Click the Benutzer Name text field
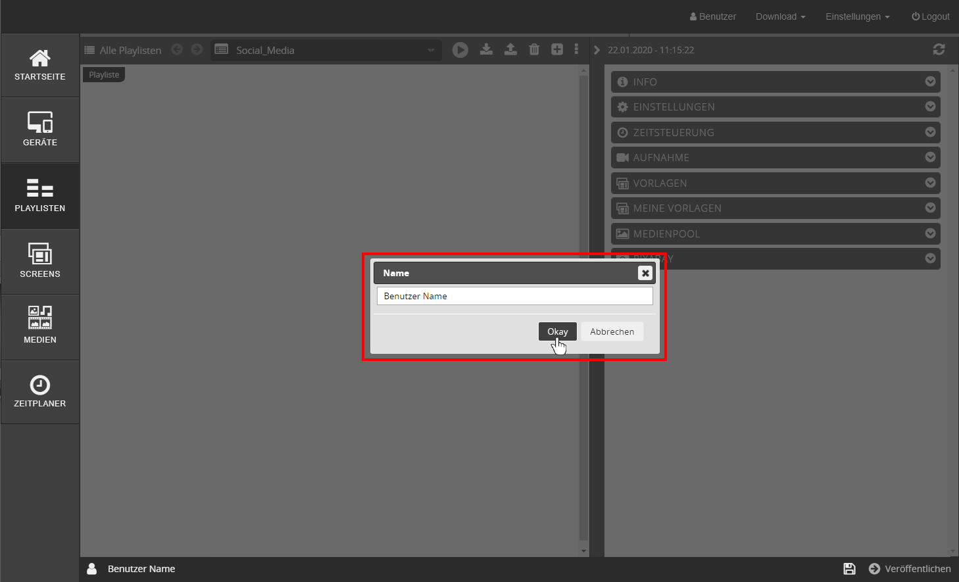The image size is (959, 582). pyautogui.click(x=514, y=296)
